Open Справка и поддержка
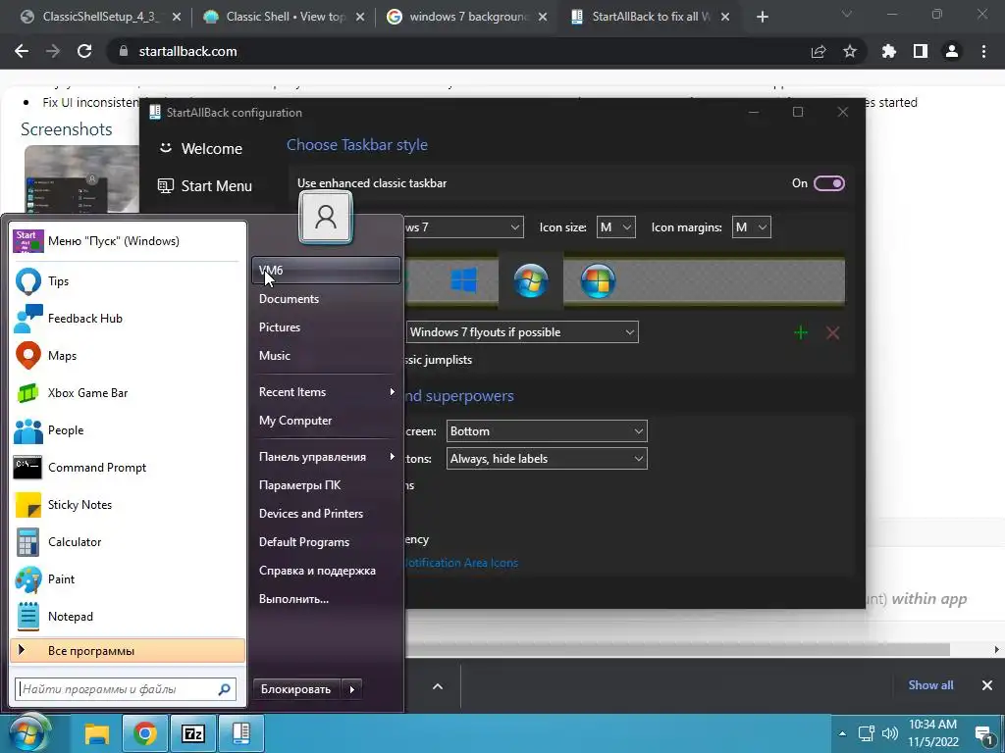The image size is (1005, 753). 326,571
